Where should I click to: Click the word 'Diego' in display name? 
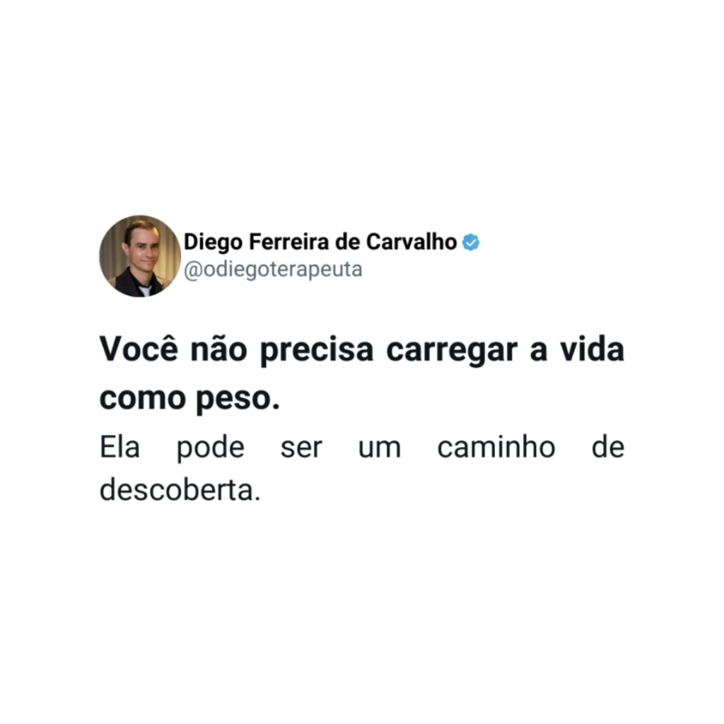[213, 243]
